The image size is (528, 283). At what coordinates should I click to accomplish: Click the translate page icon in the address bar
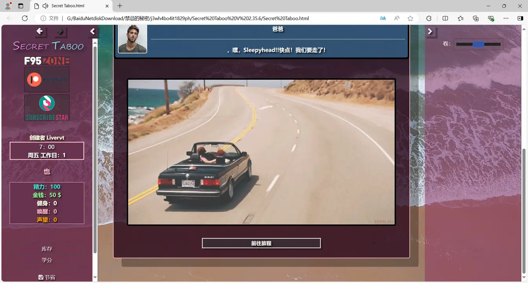pos(383,18)
